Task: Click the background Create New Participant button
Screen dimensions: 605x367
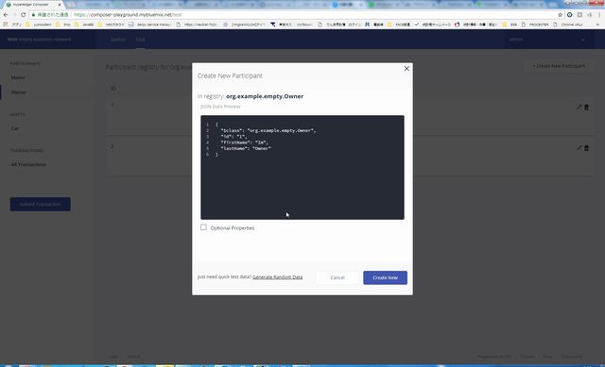Action: (559, 66)
